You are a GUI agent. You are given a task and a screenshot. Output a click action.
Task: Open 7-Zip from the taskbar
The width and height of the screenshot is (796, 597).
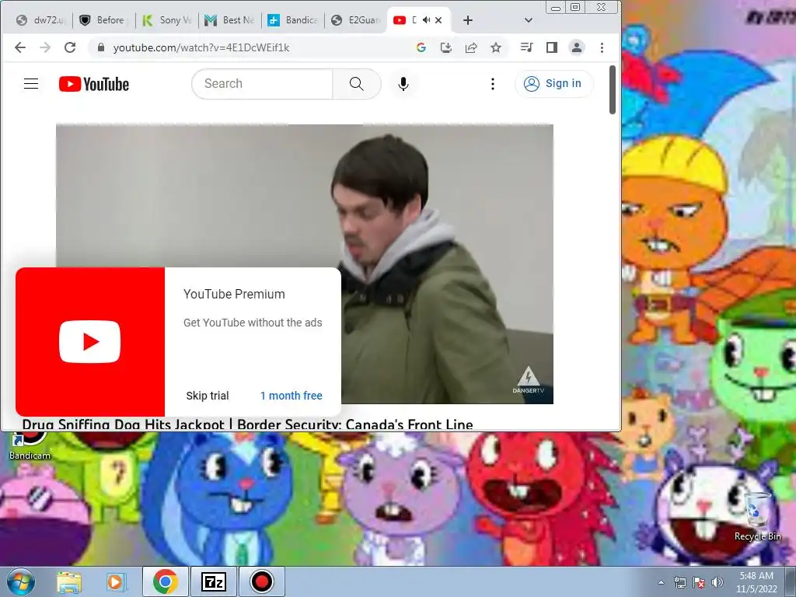213,581
